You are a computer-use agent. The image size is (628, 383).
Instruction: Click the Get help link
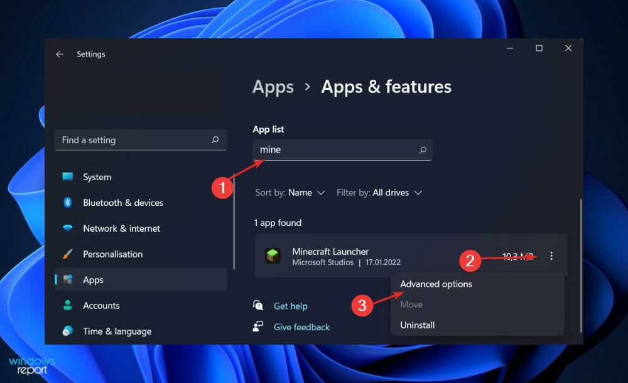click(x=290, y=306)
